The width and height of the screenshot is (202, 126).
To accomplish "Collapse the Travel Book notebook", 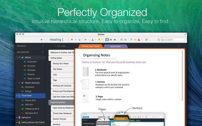I will pyautogui.click(x=17, y=96).
